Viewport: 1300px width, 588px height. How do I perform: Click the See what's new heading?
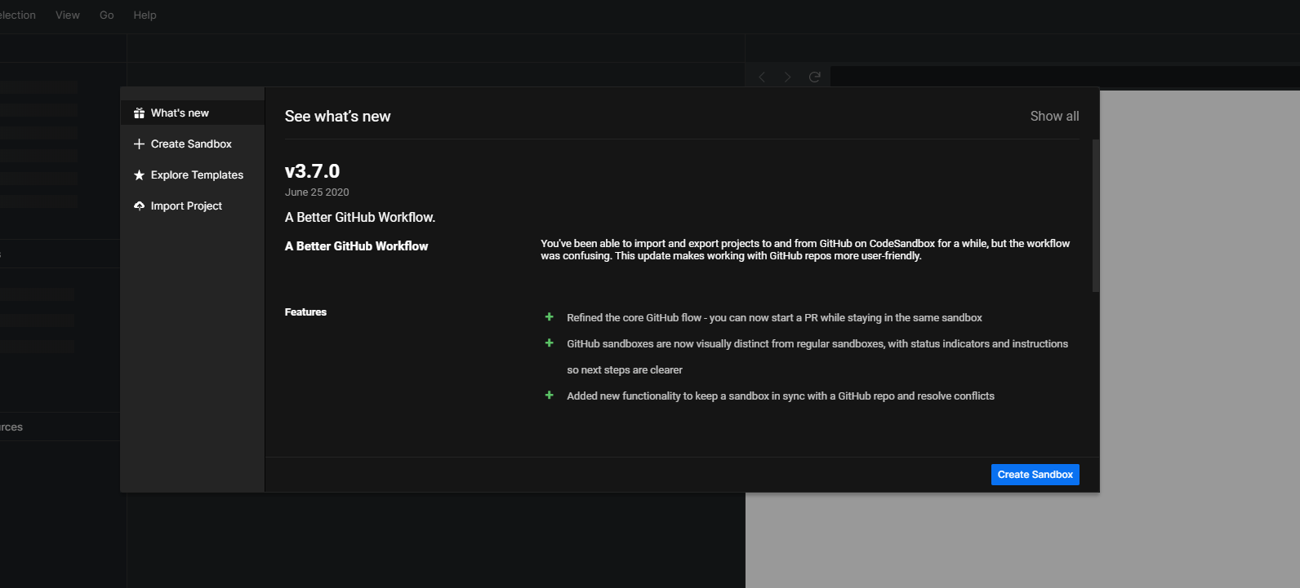pyautogui.click(x=337, y=117)
